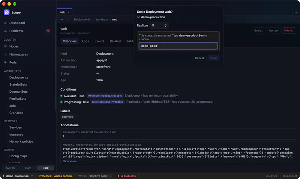Click the Scale confirm button in dialog

(213, 58)
